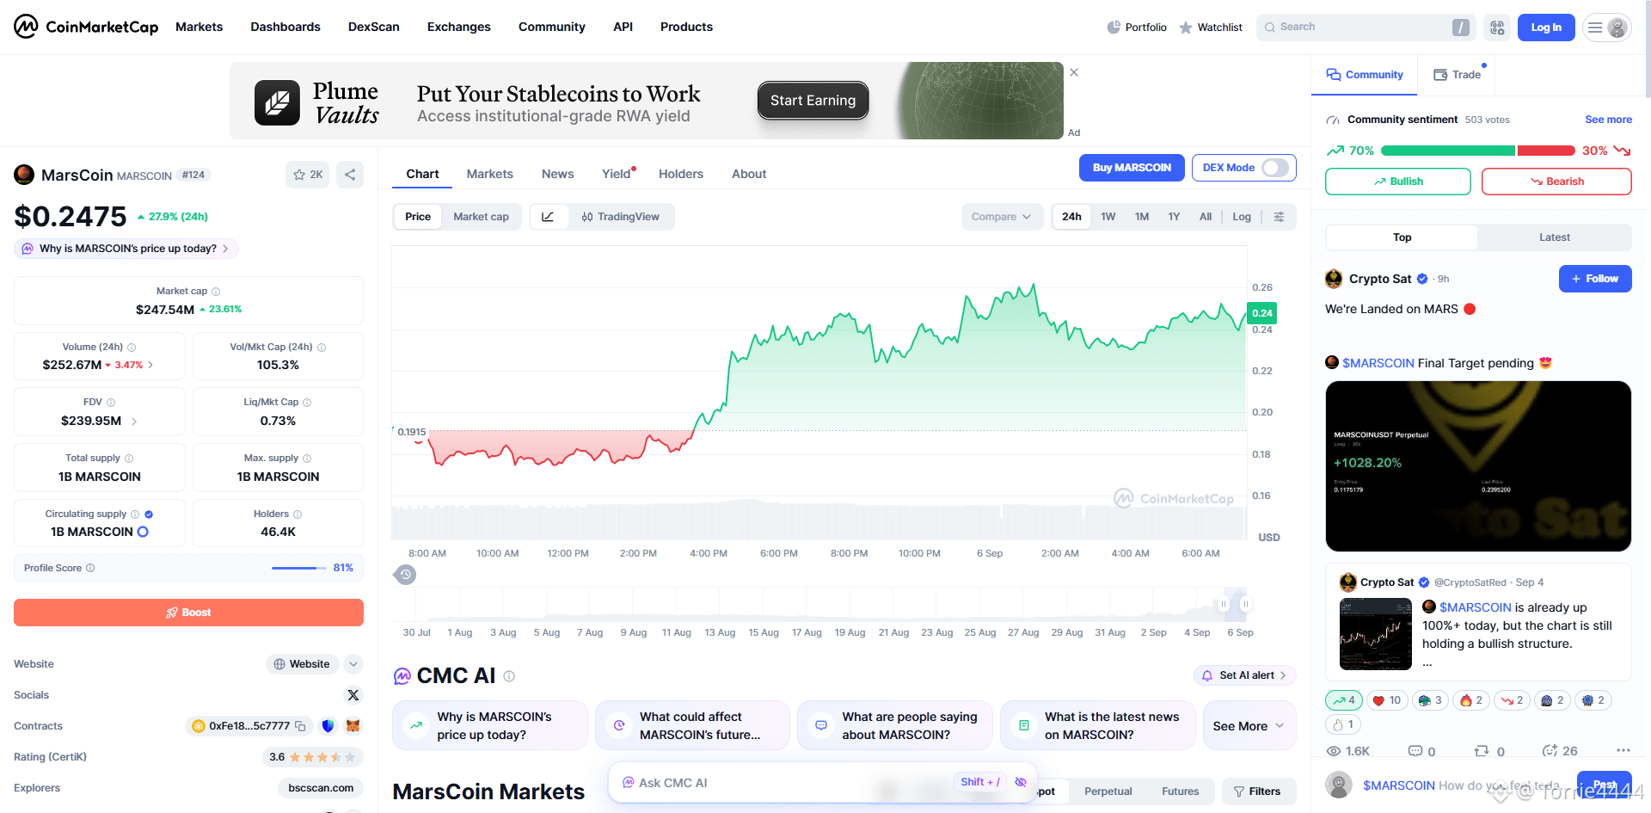Click the MetaMask fox icon
This screenshot has height=813, width=1651.
353,726
